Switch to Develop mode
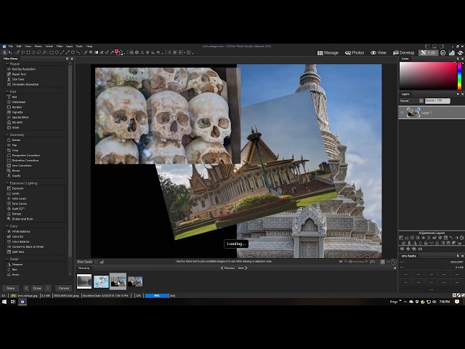The height and width of the screenshot is (349, 465). [x=404, y=53]
